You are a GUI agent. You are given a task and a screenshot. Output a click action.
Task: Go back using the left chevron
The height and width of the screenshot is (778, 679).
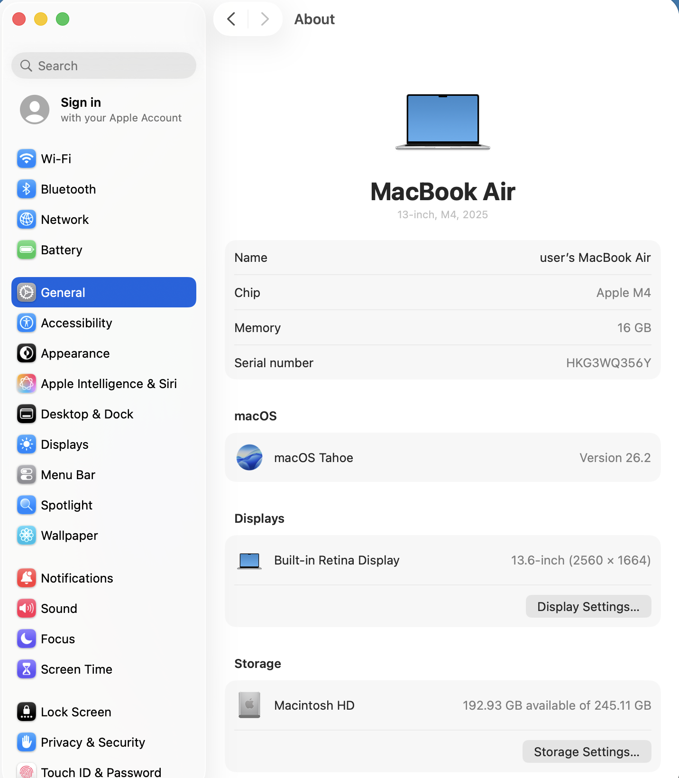coord(231,19)
